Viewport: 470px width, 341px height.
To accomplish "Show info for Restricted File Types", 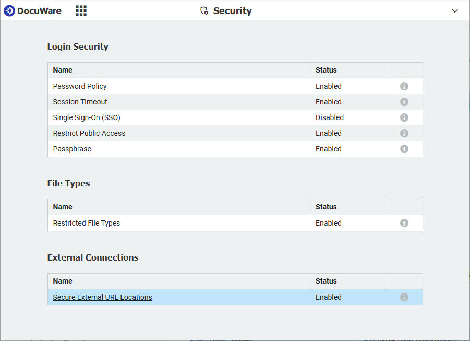I will pos(404,223).
